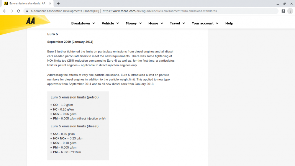Open the Home navigation menu
295x166 pixels.
tap(155, 23)
